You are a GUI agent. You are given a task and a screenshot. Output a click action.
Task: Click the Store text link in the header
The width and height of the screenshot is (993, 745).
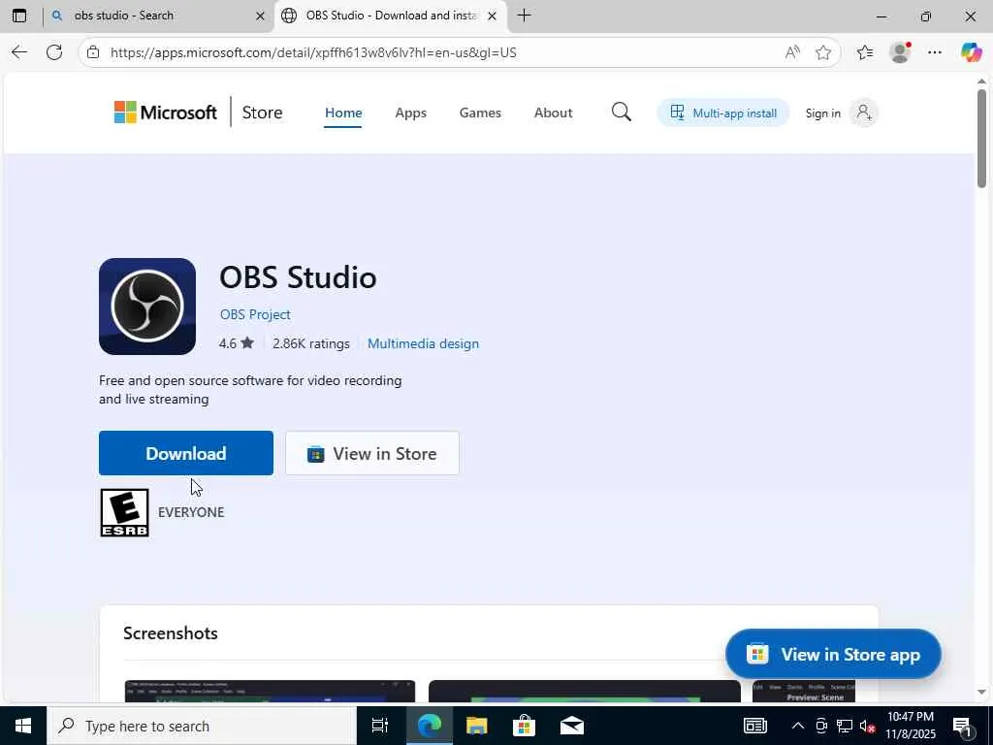pyautogui.click(x=262, y=113)
